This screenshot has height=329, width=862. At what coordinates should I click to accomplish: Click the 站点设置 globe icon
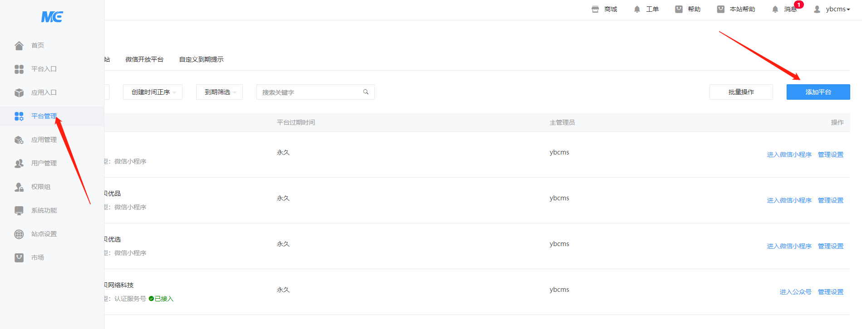[19, 234]
